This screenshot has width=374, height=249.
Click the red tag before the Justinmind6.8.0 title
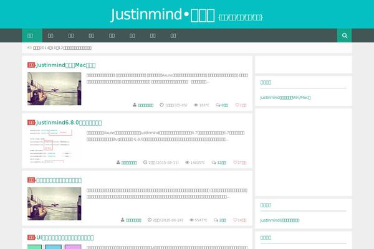[x=31, y=122]
